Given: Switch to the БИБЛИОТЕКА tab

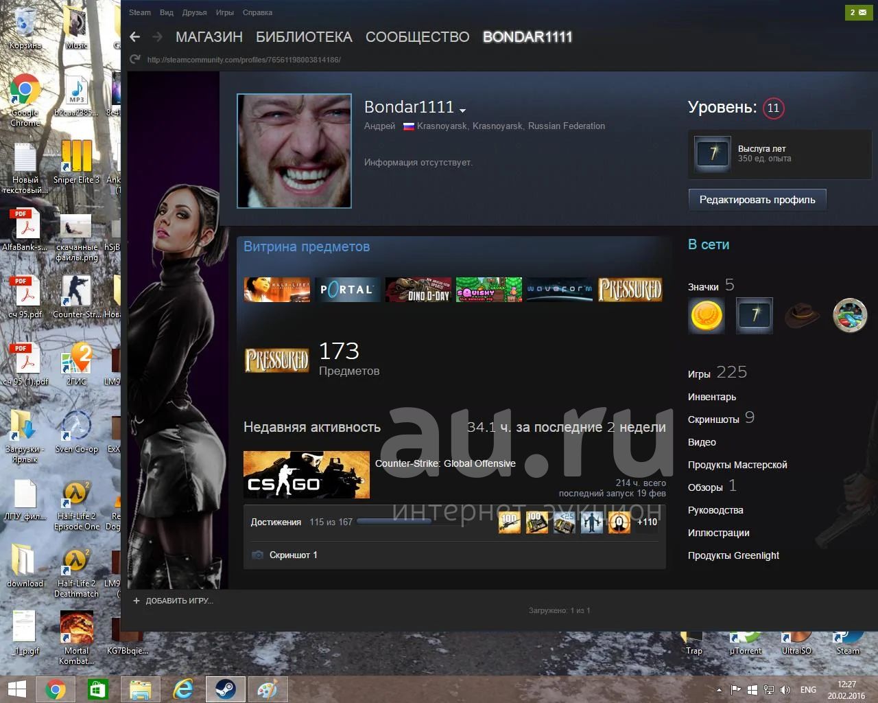Looking at the screenshot, I should point(304,37).
